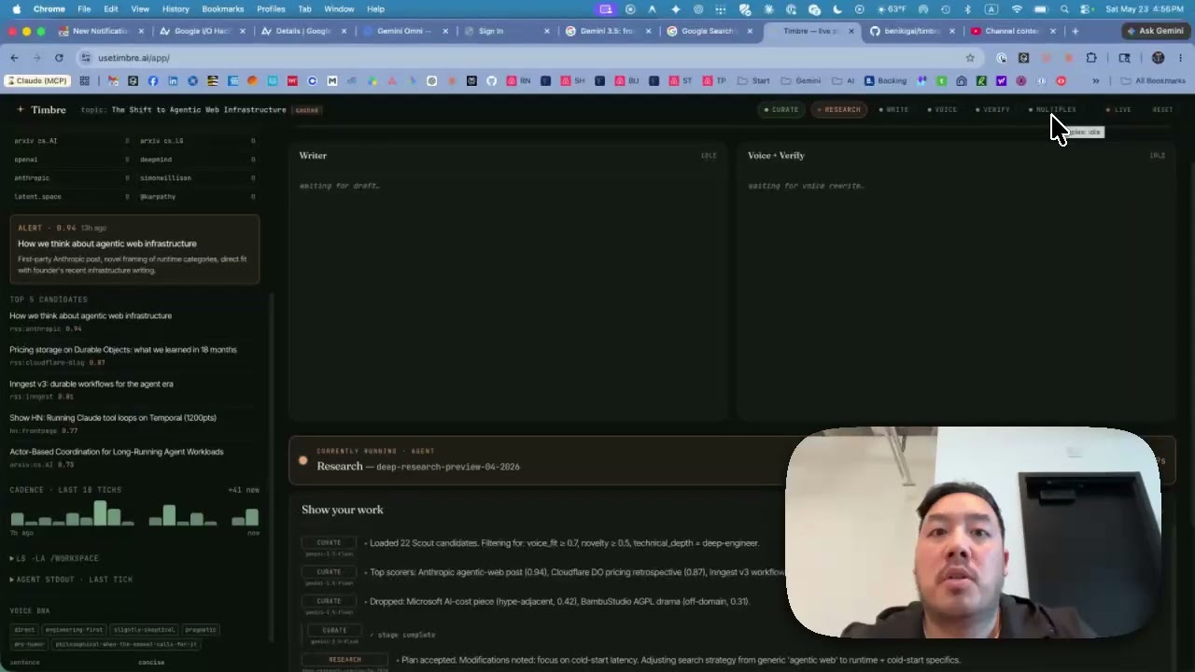Select the VOICE stage pill

(943, 110)
